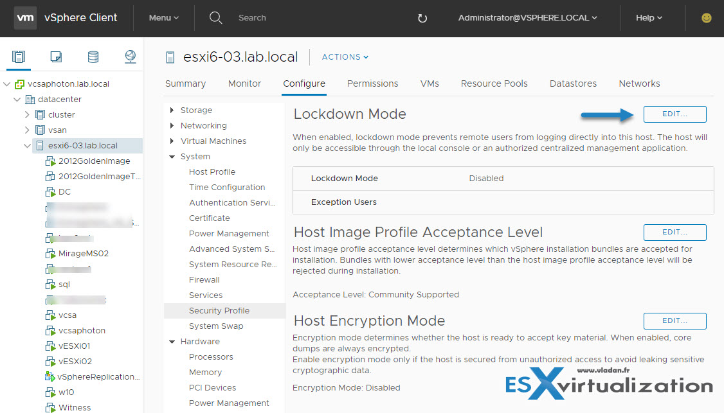
Task: Select the vcsaphoton VM in the tree
Action: pos(82,330)
